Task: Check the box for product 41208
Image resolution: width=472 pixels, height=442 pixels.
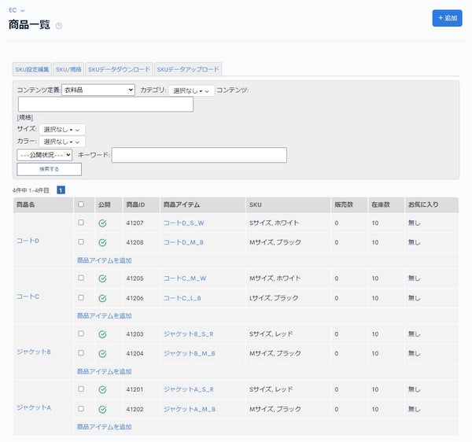Action: 81,242
